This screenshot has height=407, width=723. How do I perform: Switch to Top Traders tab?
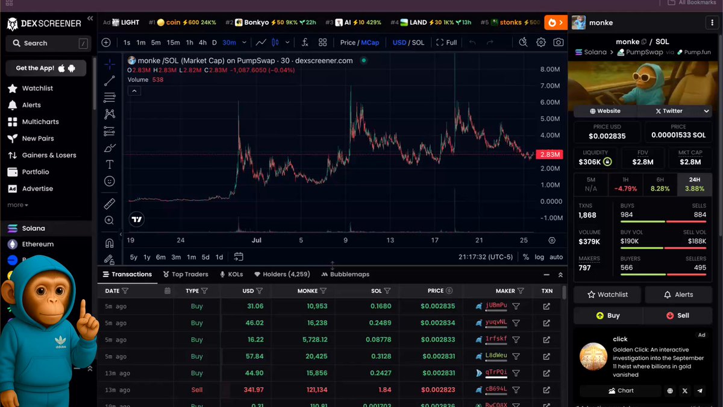(186, 274)
